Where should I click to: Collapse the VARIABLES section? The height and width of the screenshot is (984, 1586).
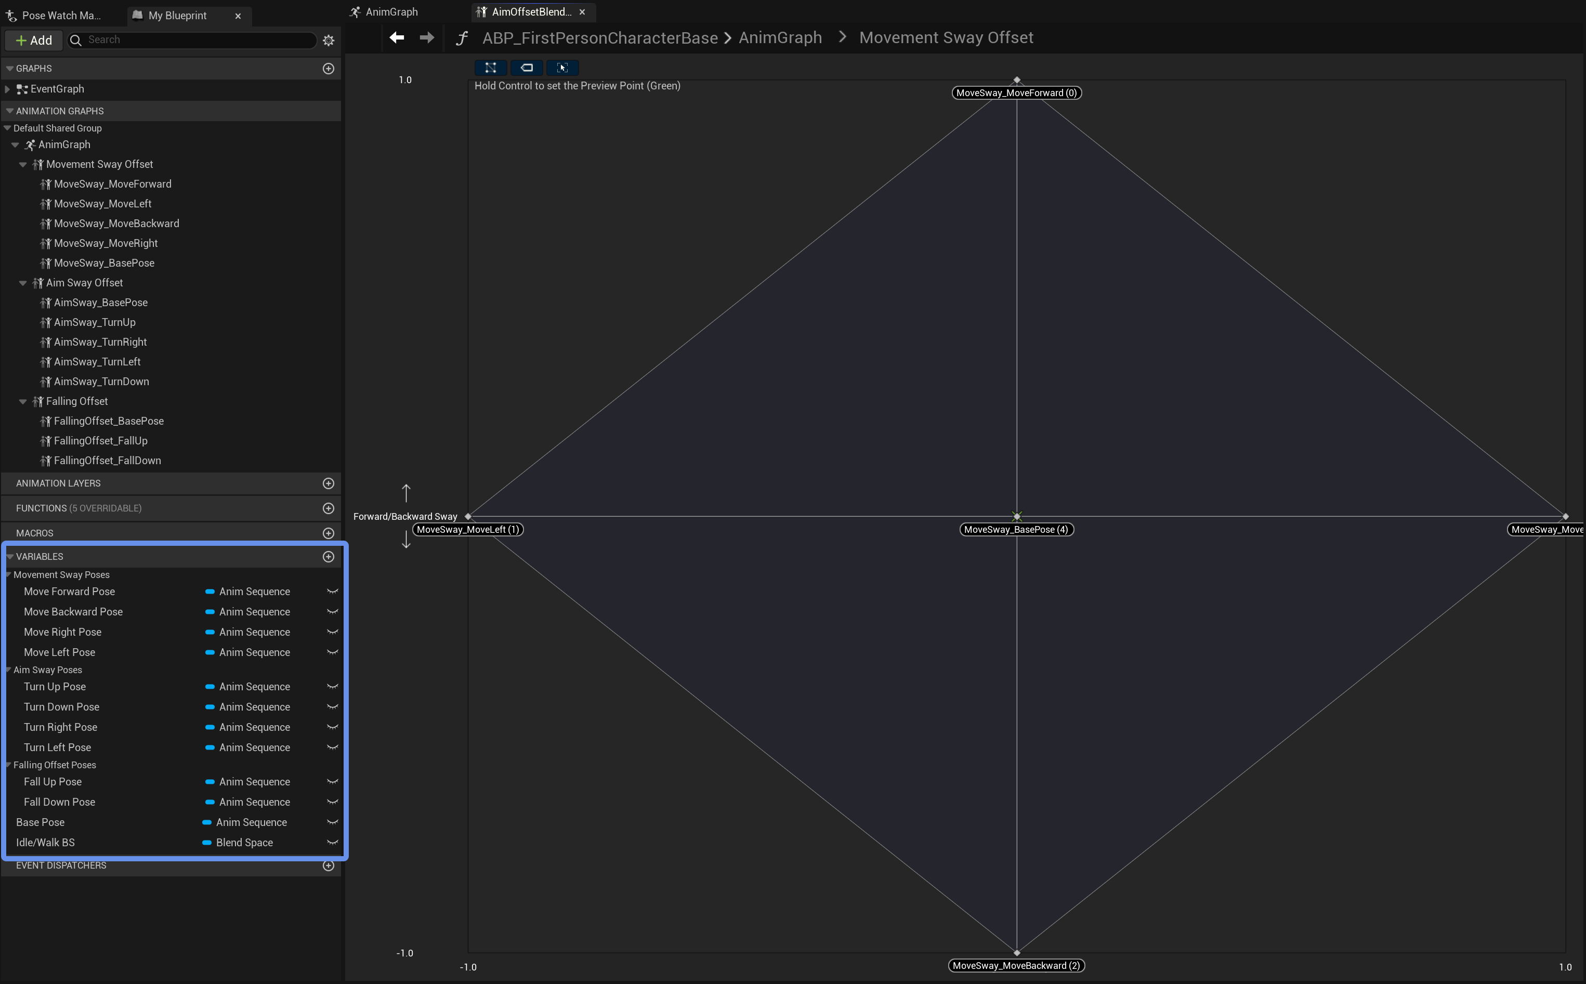point(10,556)
